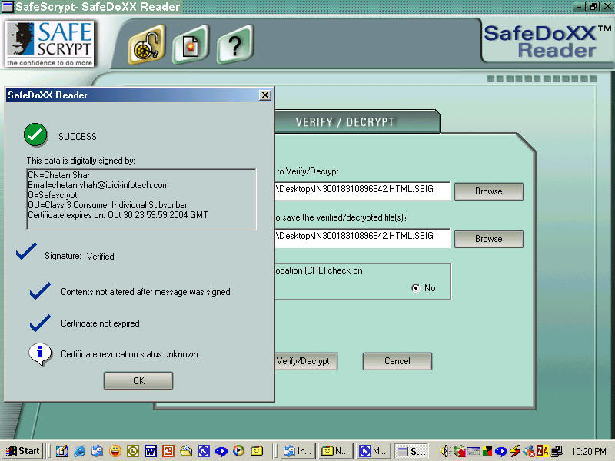Confirm the success dialog with OK
The height and width of the screenshot is (461, 615).
[x=138, y=380]
